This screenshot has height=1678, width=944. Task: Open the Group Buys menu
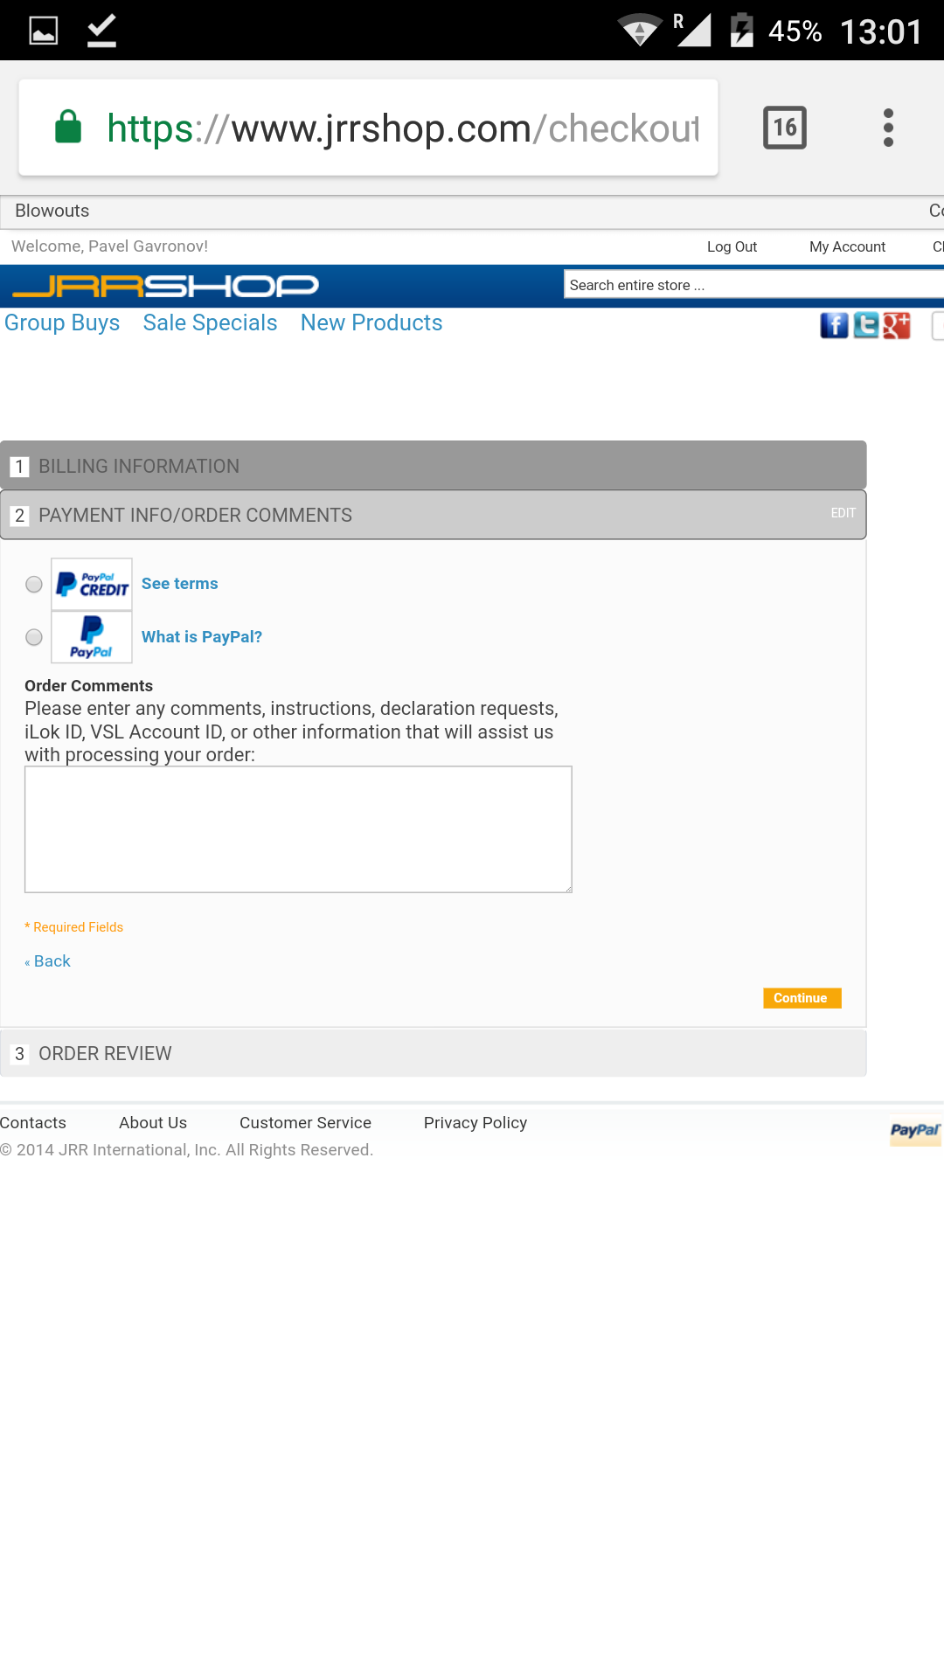coord(62,323)
